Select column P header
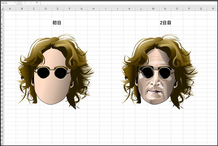Image resolution: width=218 pixels, height=146 pixels. pyautogui.click(x=189, y=9)
